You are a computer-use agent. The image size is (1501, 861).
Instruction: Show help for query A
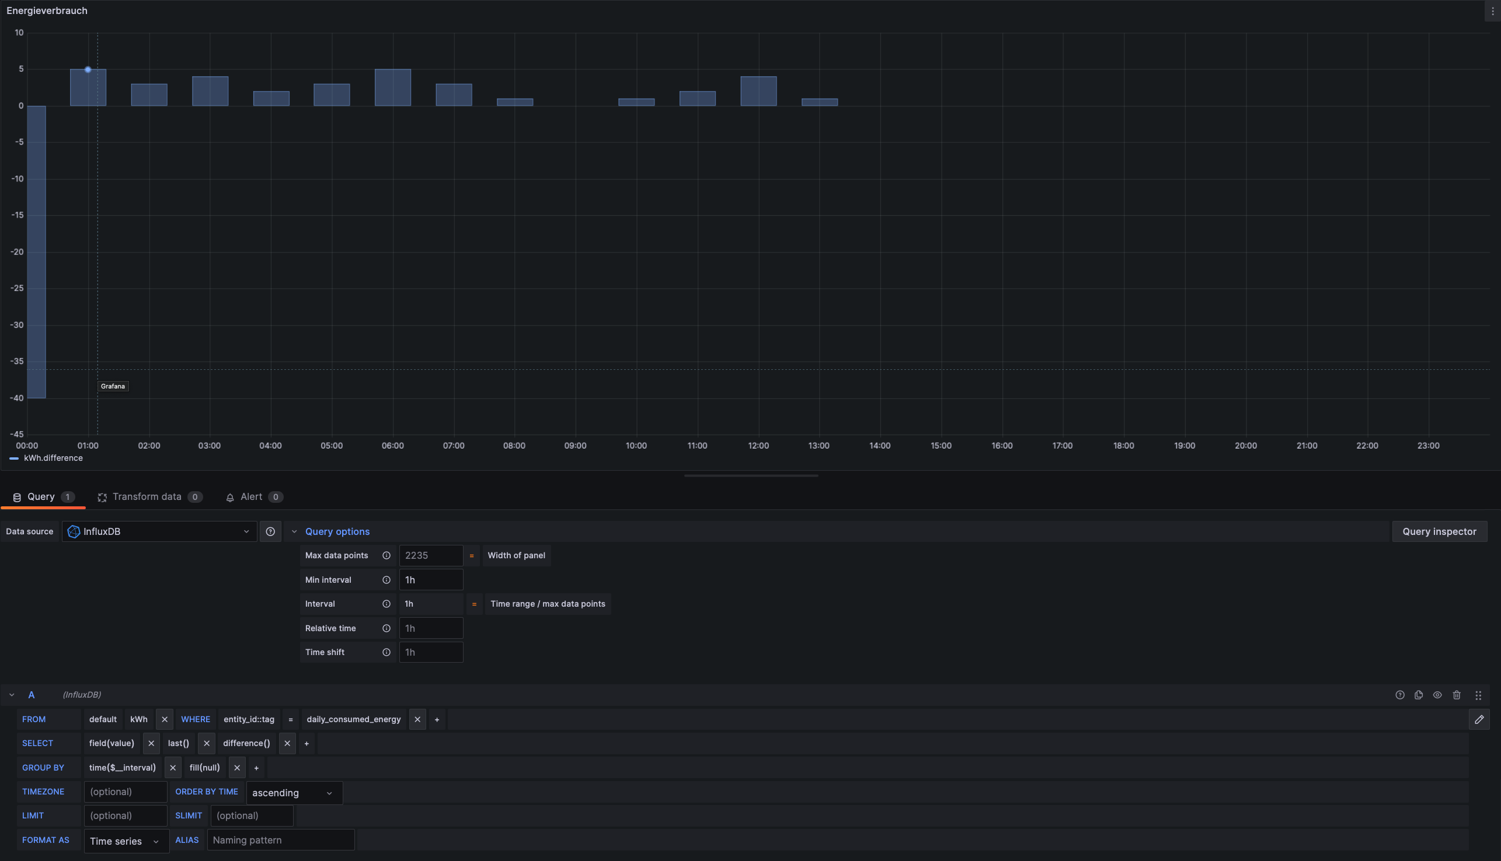point(1399,695)
